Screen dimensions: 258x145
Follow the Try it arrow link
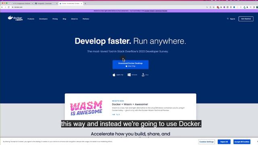[x=116, y=114]
